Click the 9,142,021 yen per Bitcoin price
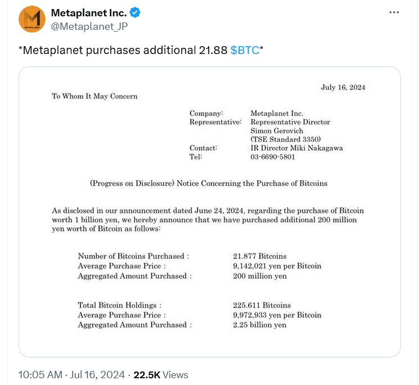 [x=277, y=266]
